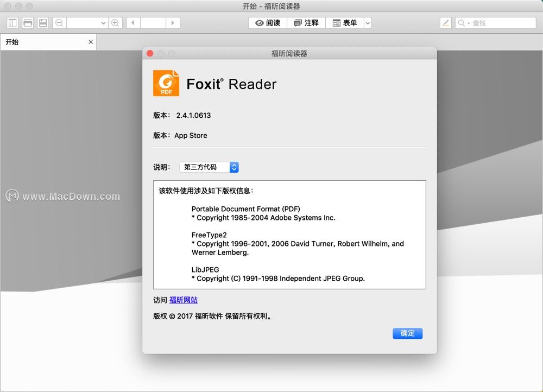Click the App Store edition text
543x392 pixels.
191,135
